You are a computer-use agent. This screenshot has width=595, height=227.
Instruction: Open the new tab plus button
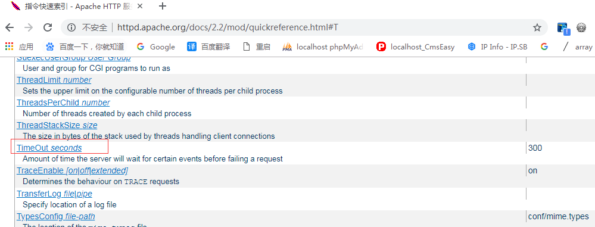(163, 6)
